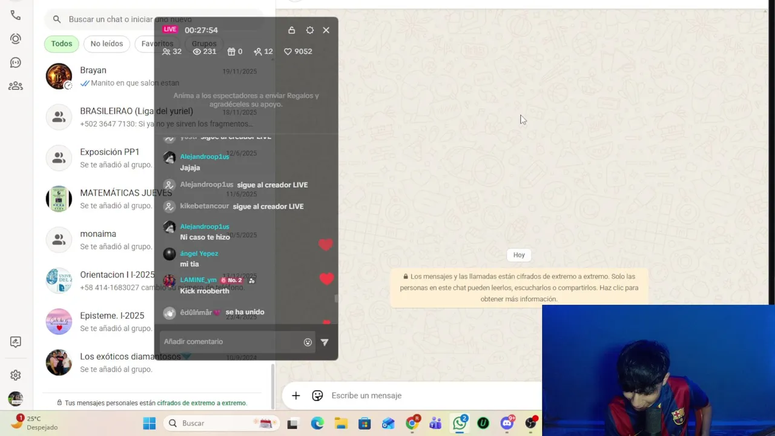Open the starred/feedback icon above settings
Image resolution: width=775 pixels, height=436 pixels.
coord(16,342)
